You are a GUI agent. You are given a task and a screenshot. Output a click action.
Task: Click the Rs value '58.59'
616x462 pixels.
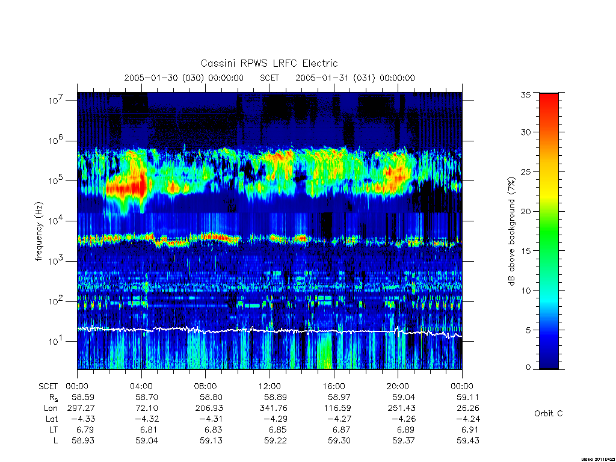83,397
